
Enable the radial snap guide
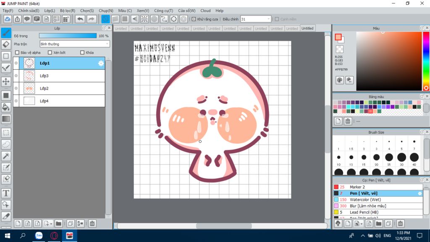pos(144,19)
